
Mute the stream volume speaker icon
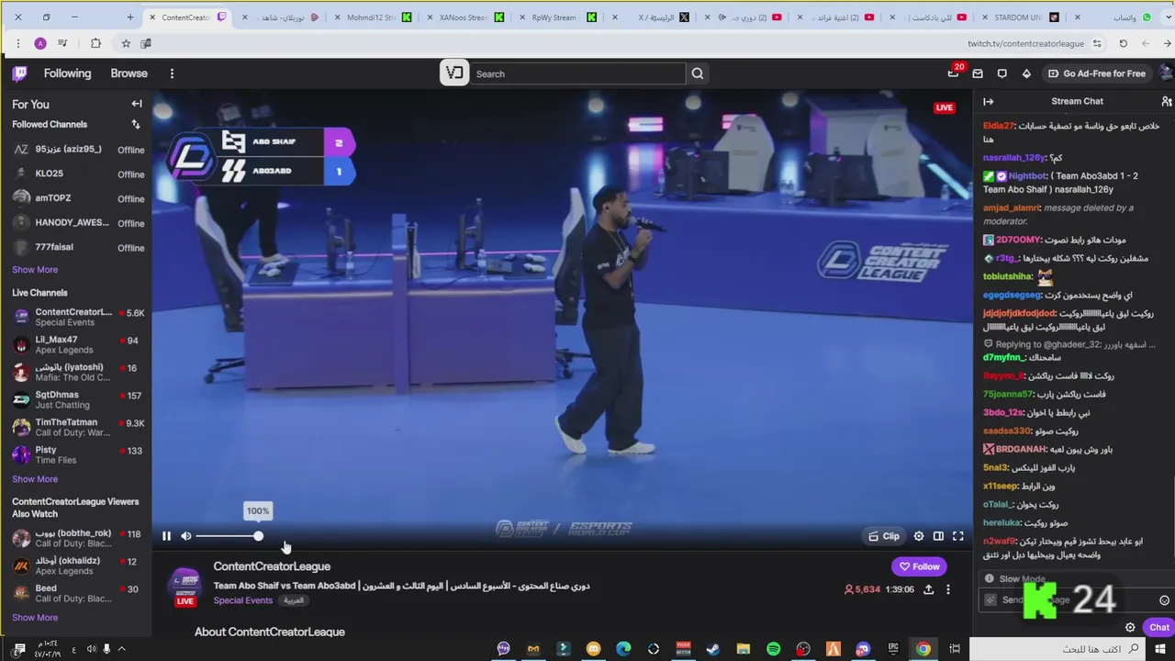[186, 536]
